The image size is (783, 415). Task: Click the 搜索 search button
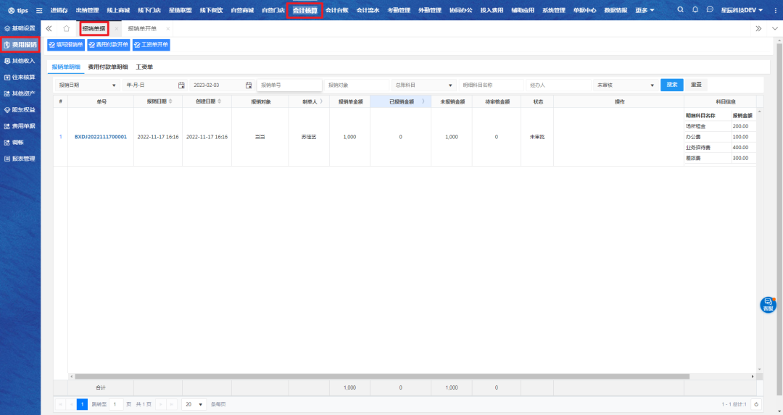click(x=671, y=85)
